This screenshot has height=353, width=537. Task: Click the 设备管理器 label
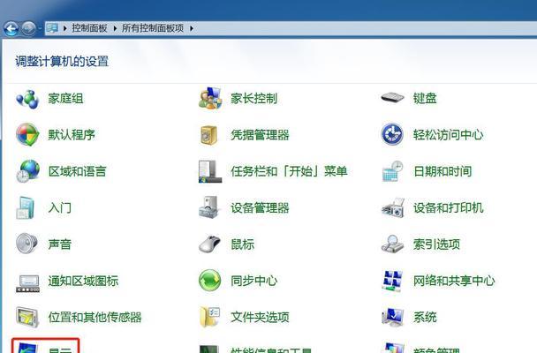click(x=260, y=207)
